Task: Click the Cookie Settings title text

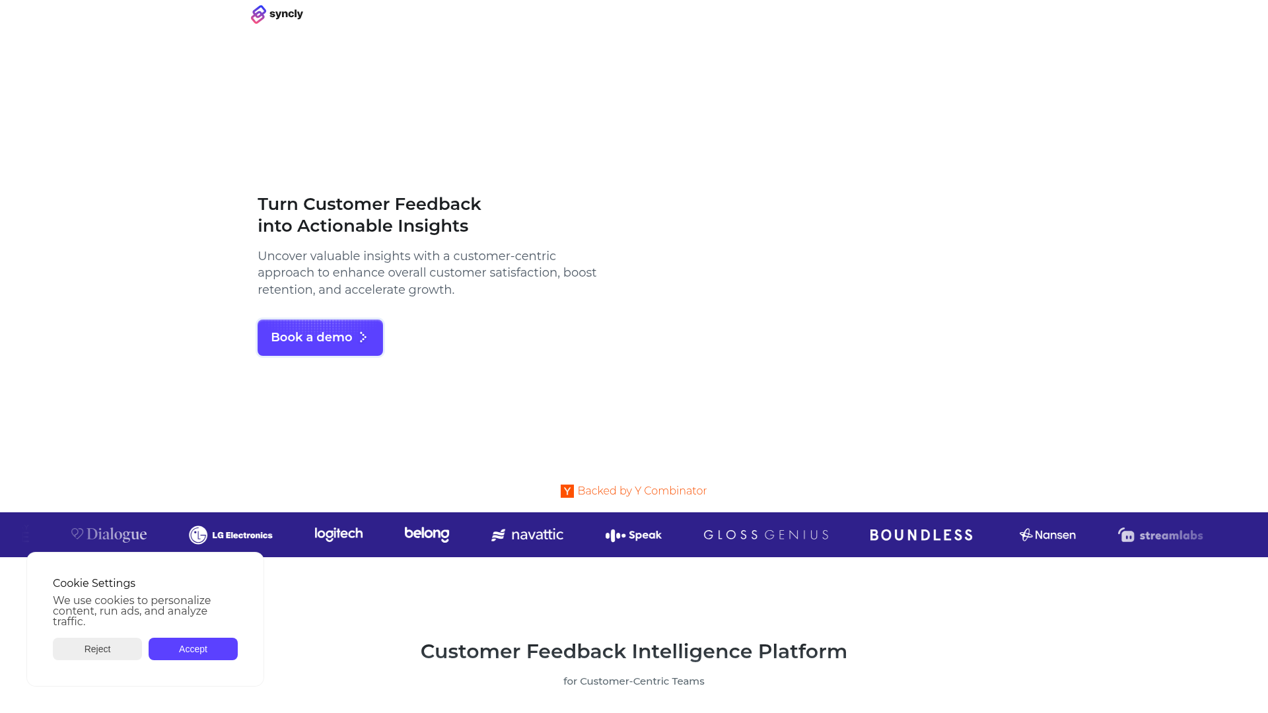Action: (94, 584)
